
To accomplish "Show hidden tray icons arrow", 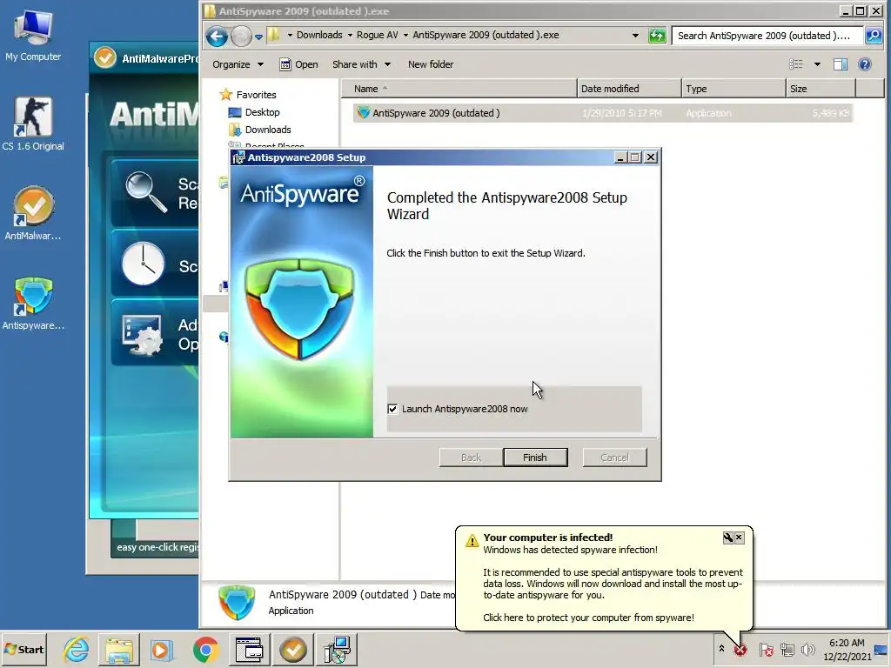I will click(x=721, y=649).
